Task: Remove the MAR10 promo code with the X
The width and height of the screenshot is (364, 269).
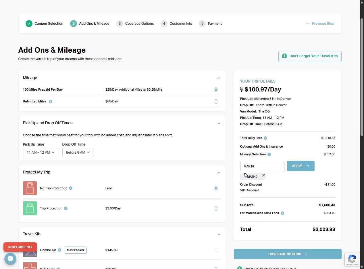Action: [x=264, y=175]
